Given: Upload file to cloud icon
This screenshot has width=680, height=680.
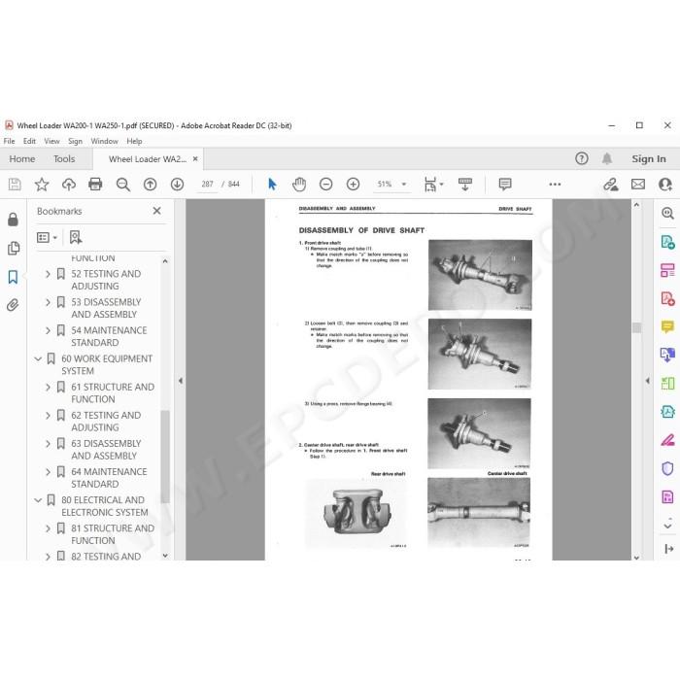Looking at the screenshot, I should click(69, 185).
